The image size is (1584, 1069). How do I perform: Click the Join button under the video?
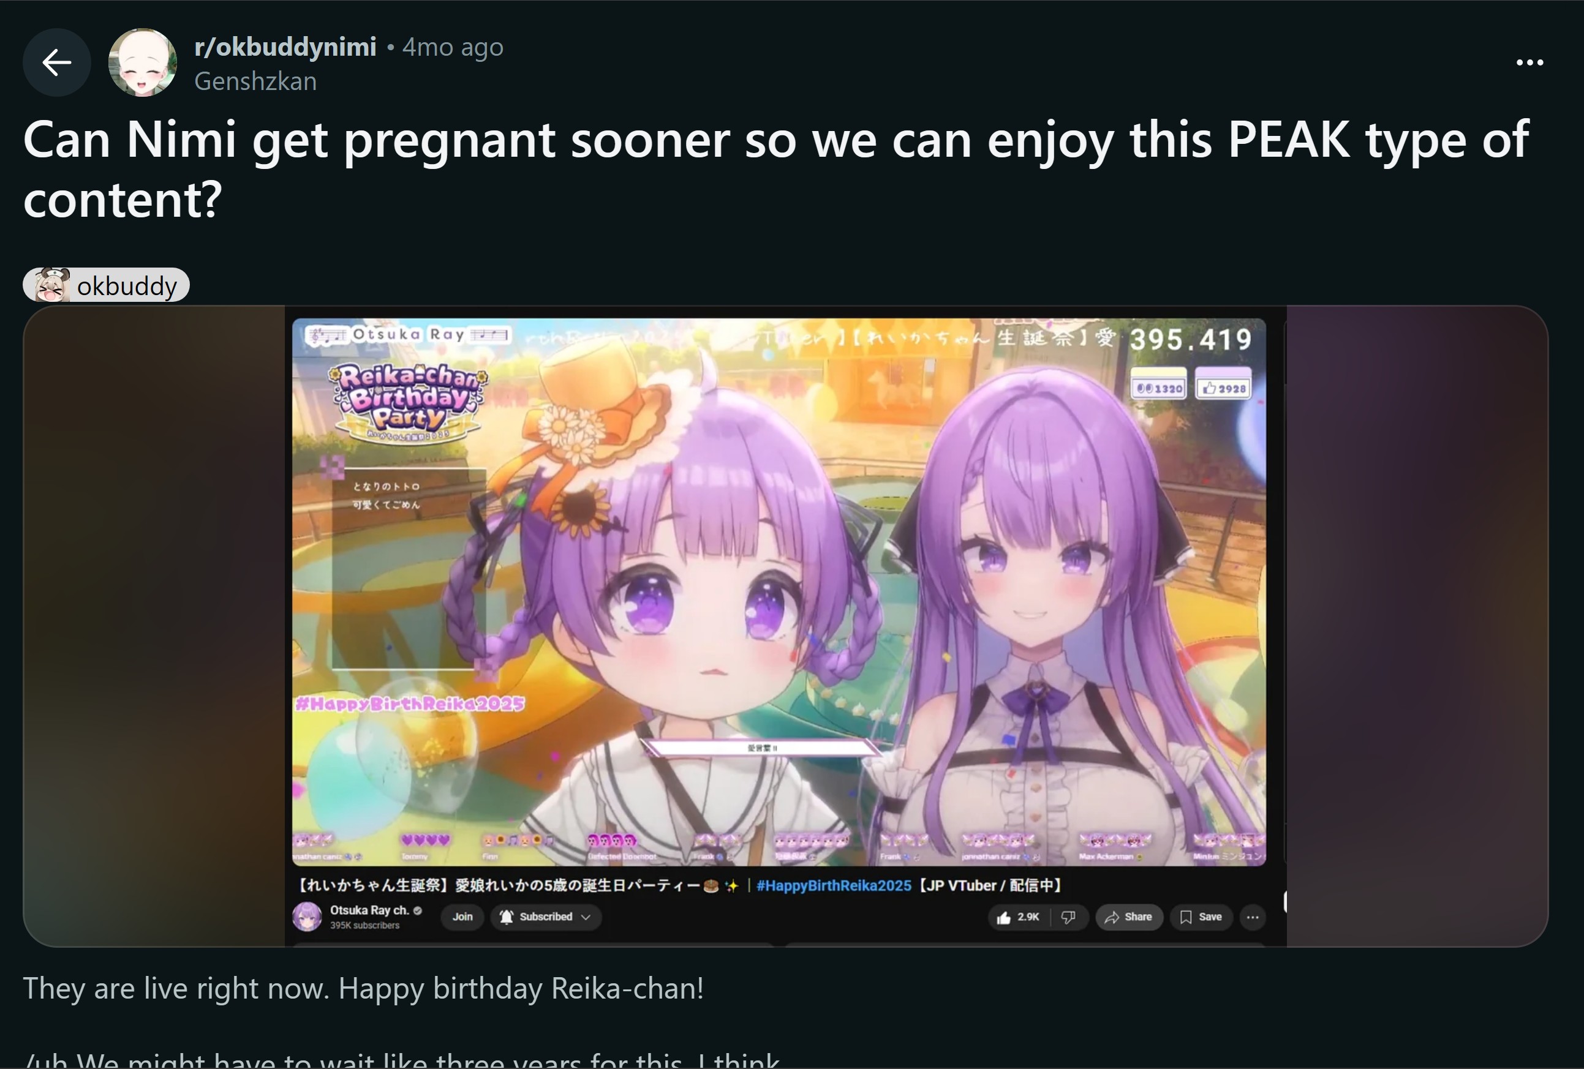click(462, 917)
